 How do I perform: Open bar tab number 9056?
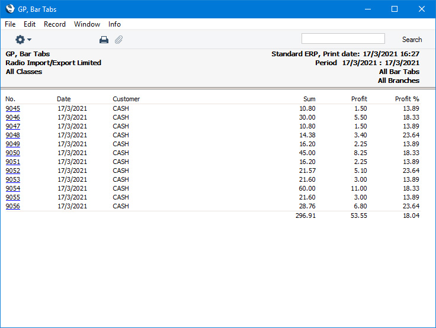coord(13,206)
